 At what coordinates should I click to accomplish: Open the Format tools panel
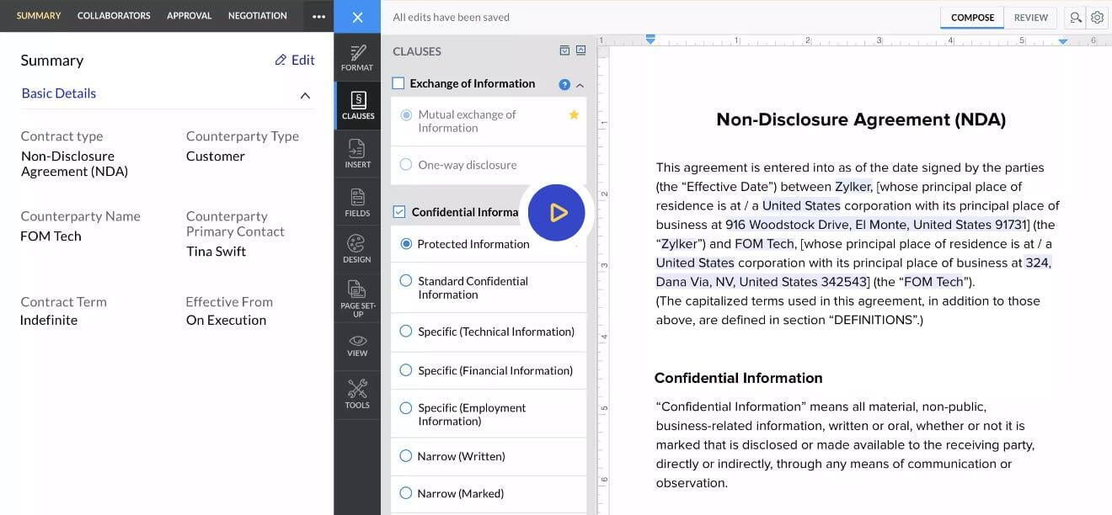coord(357,57)
